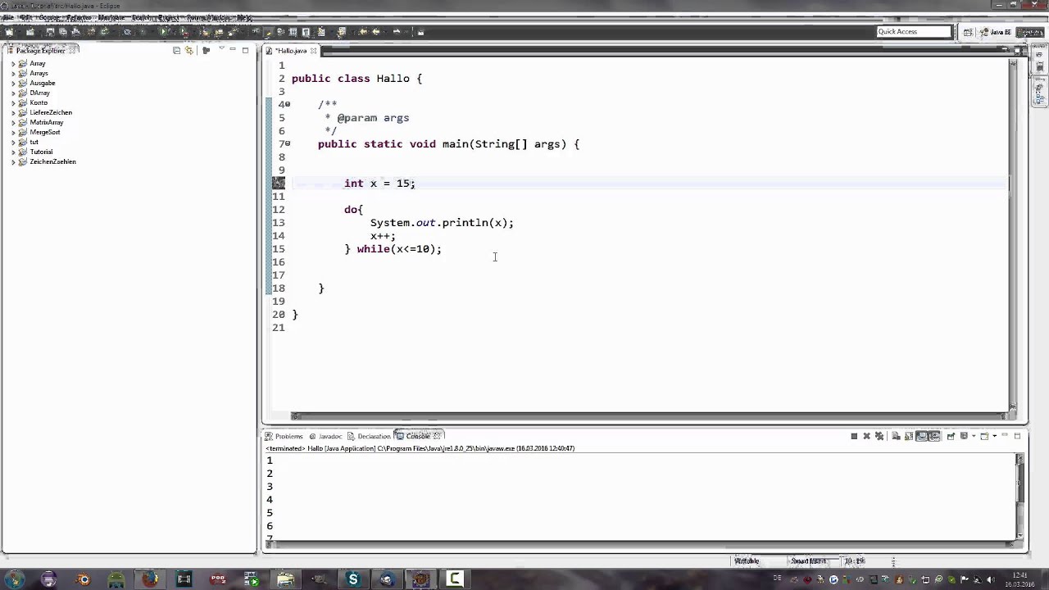Viewport: 1049px width, 590px height.
Task: Maximize the Console view
Action: pos(1017,436)
